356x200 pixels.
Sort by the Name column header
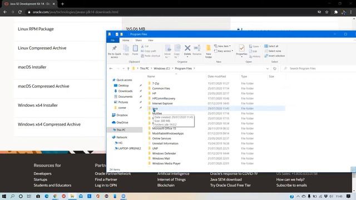click(x=151, y=77)
